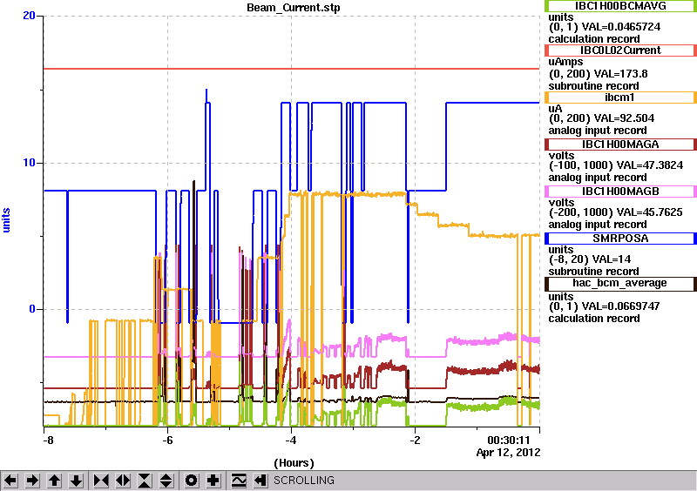
Task: Click the VAL=0.0465724 readout
Action: [x=621, y=27]
